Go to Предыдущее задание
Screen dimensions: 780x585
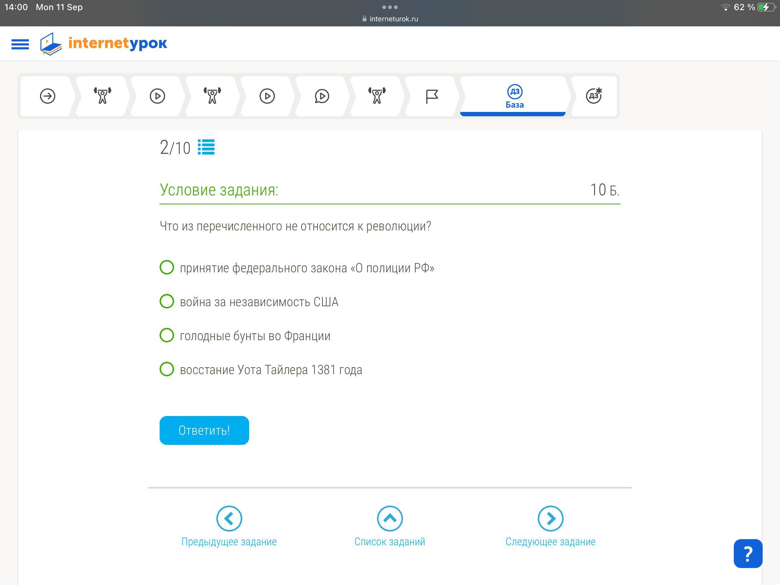coord(229,519)
